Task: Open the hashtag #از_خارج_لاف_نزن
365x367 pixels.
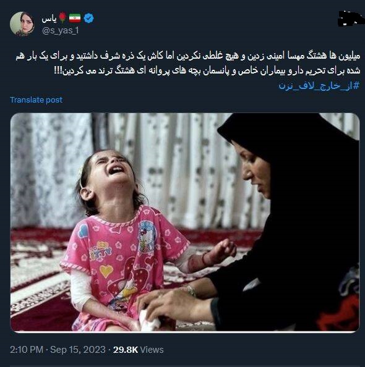Action: pos(319,86)
